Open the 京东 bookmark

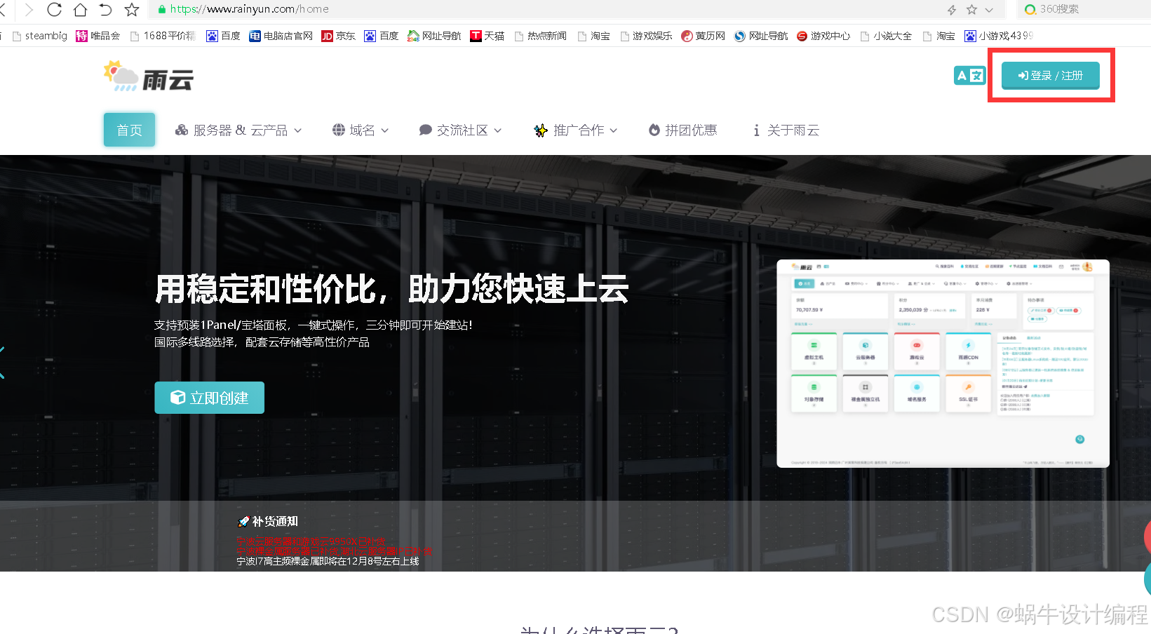[338, 36]
